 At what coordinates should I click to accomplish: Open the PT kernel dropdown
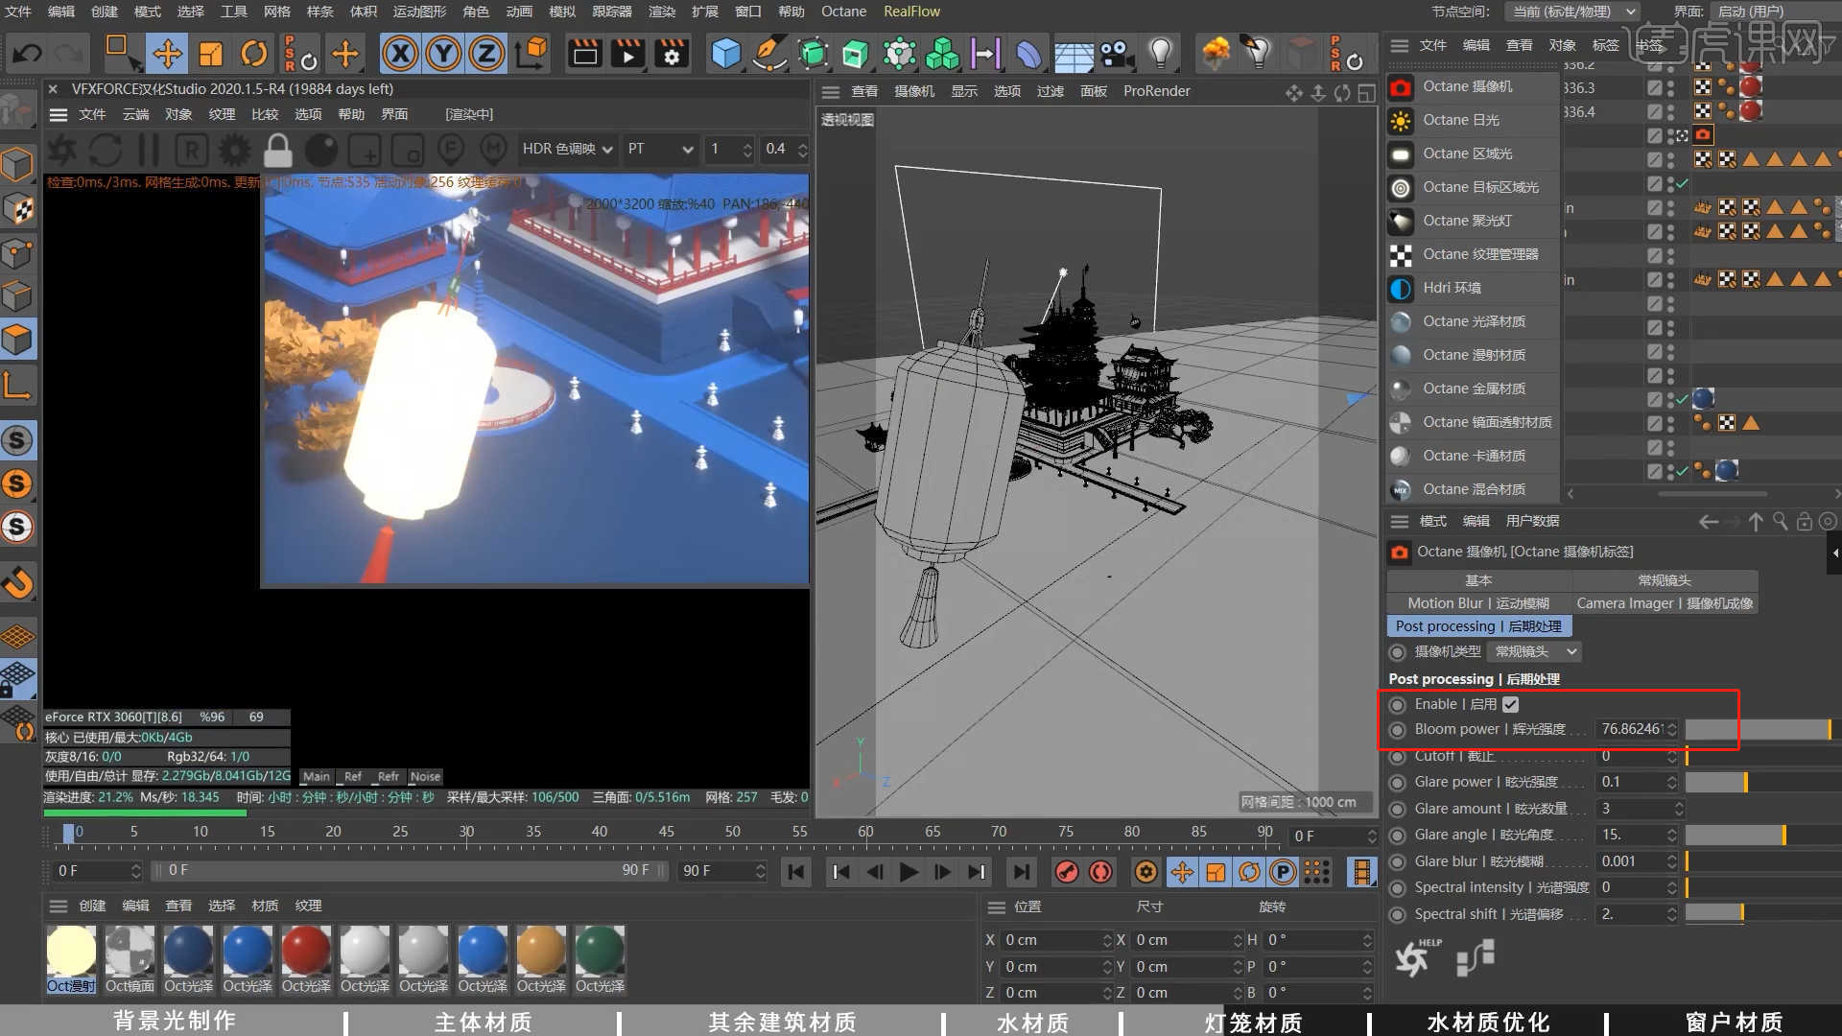click(659, 149)
